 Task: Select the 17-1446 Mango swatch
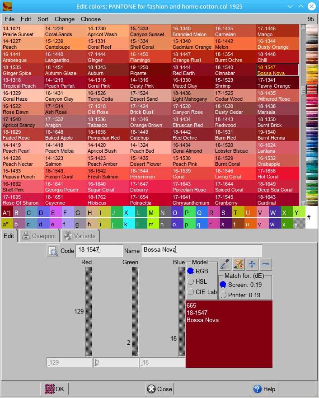pyautogui.click(x=277, y=31)
